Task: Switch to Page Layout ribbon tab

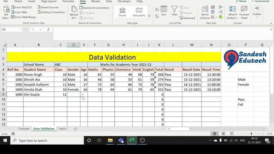Action: (x=49, y=1)
